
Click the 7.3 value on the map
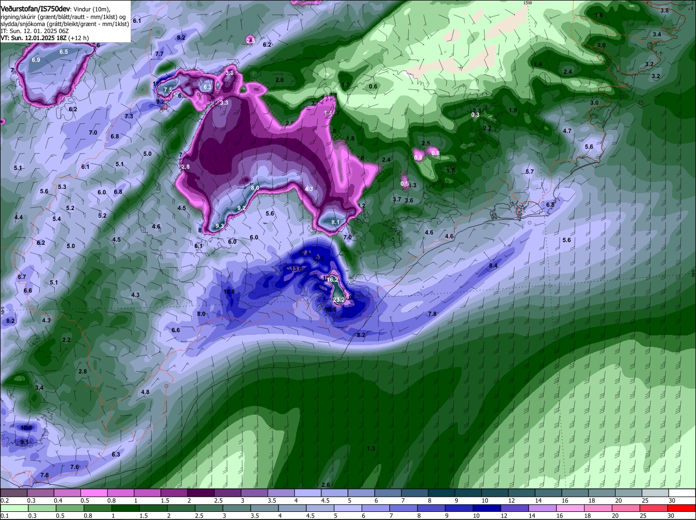pos(129,116)
